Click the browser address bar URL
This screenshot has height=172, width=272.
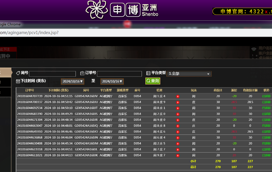pyautogui.click(x=29, y=33)
